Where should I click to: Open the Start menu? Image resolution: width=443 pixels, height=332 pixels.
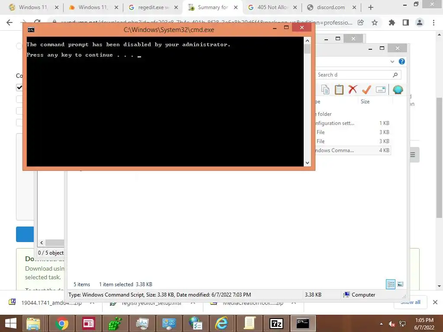[11, 323]
